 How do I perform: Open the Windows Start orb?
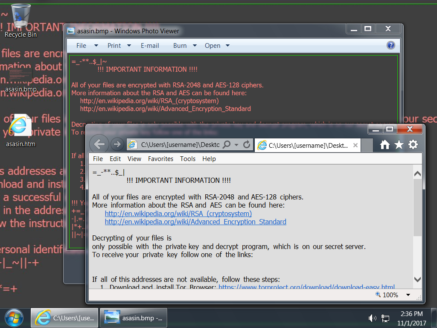point(14,318)
